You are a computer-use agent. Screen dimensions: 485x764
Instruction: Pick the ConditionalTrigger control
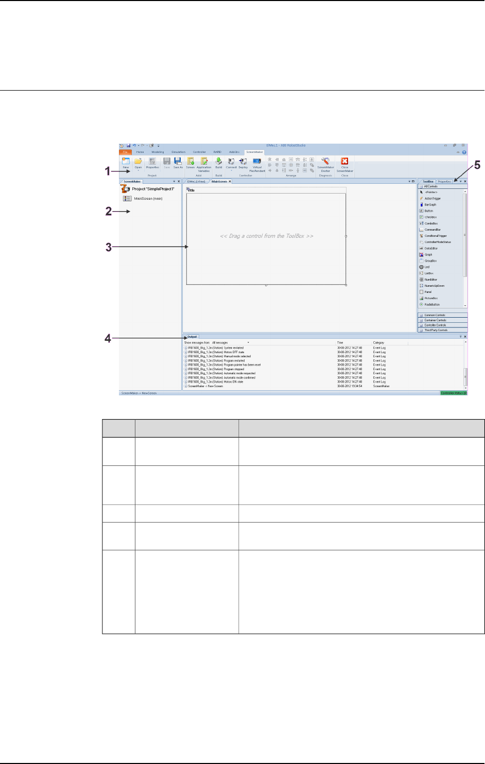(x=434, y=236)
